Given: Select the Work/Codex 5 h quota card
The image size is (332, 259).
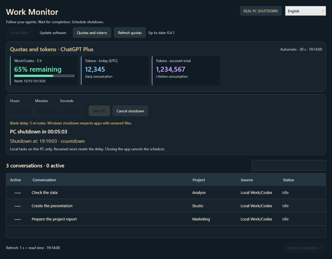Looking at the screenshot, I should 44,70.
